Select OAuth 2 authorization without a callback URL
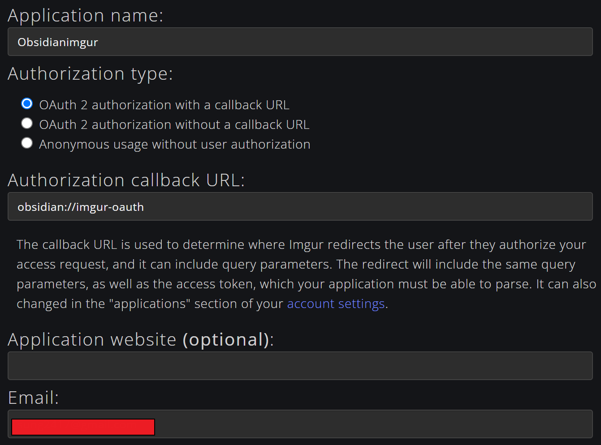Image resolution: width=601 pixels, height=445 pixels. 27,123
